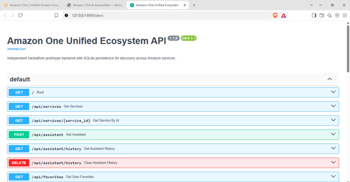350x182 pixels.
Task: Switch to the Amazon One | Unified Amazon tab
Action: (32, 5)
